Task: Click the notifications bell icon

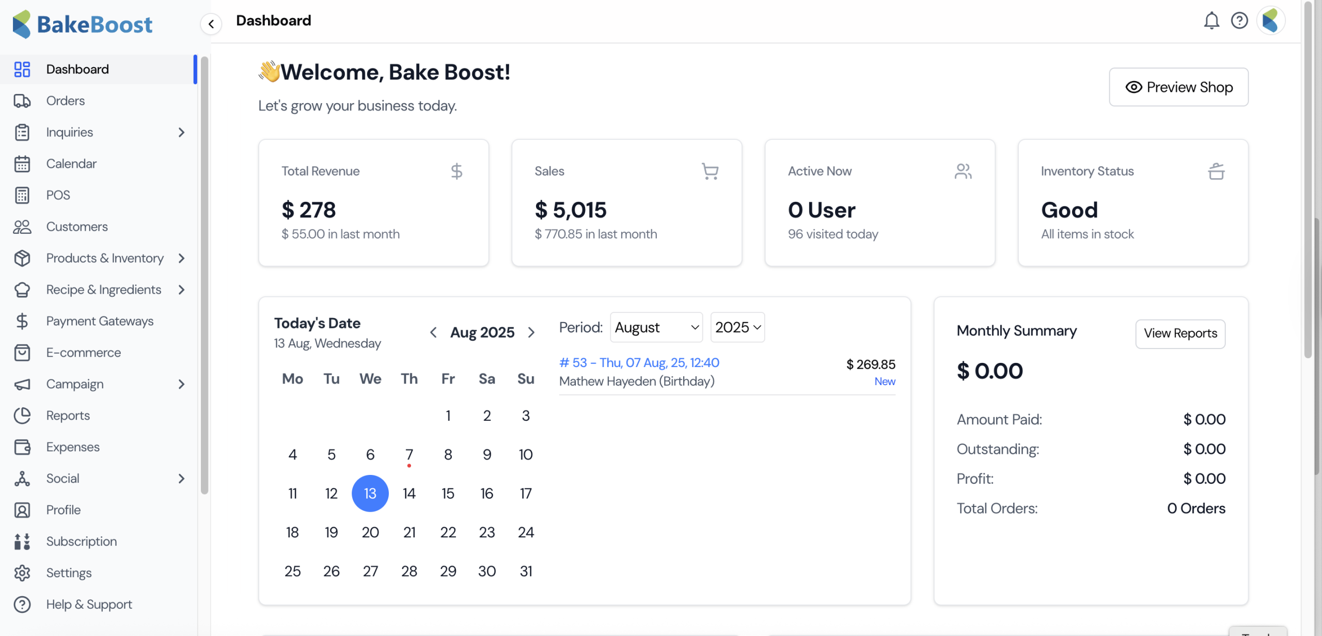Action: (1211, 21)
